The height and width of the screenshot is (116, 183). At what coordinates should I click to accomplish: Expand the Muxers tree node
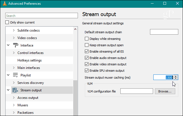[x=14, y=105]
